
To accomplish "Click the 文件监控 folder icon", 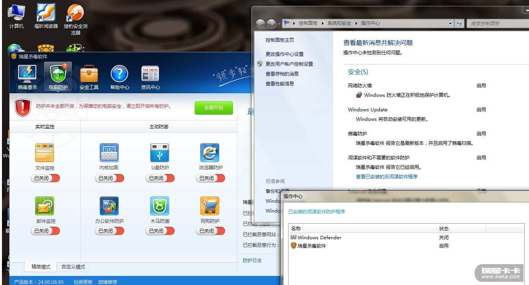I will pyautogui.click(x=45, y=153).
